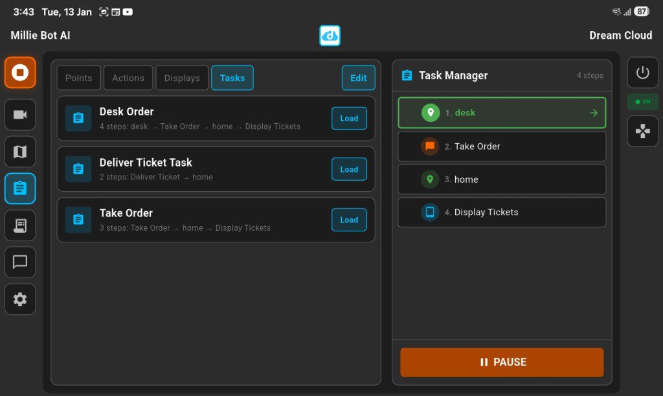Switch to the Displays tab
Viewport: 663px width, 396px height.
click(182, 78)
